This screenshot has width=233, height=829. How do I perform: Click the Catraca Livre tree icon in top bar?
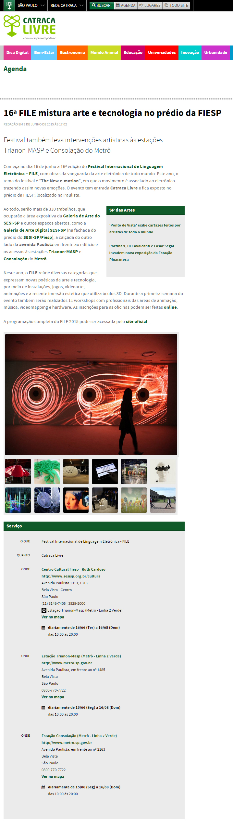pos(9,5)
